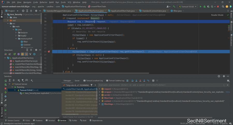Image resolution: width=233 pixels, height=125 pixels.
Task: Expand the fastjson package folder
Action: pos(16,32)
